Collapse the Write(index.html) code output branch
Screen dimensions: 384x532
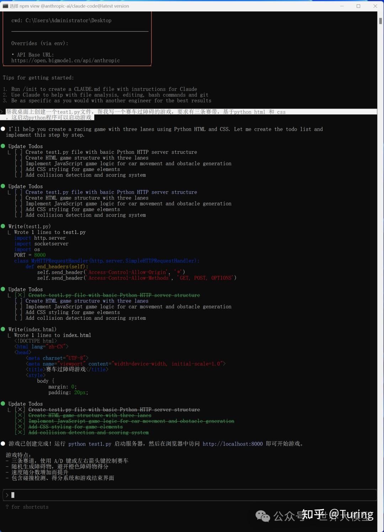pos(9,335)
